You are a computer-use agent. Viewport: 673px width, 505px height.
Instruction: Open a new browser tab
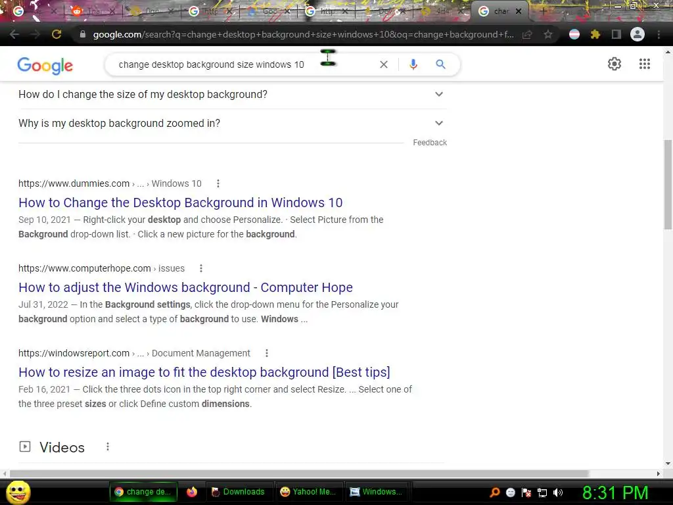pyautogui.click(x=544, y=12)
